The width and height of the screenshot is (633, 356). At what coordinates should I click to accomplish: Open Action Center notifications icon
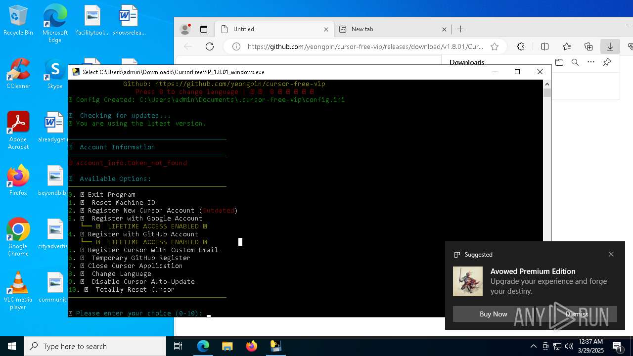(x=617, y=346)
